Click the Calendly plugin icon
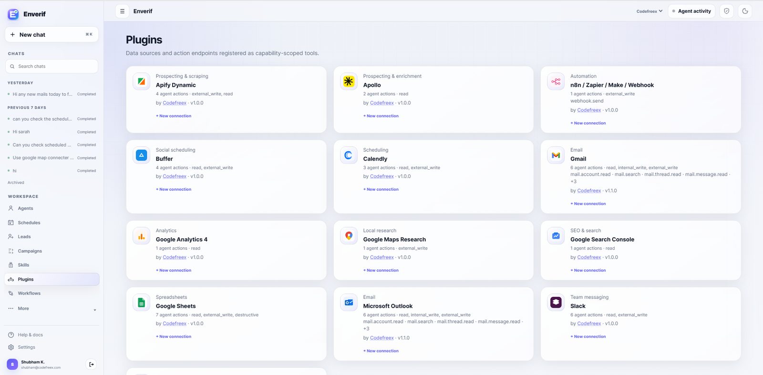The height and width of the screenshot is (375, 763). [x=349, y=155]
